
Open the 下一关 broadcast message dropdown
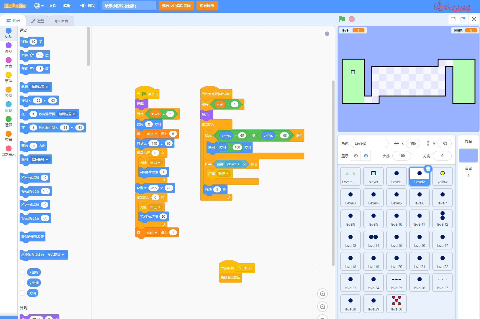(250, 268)
